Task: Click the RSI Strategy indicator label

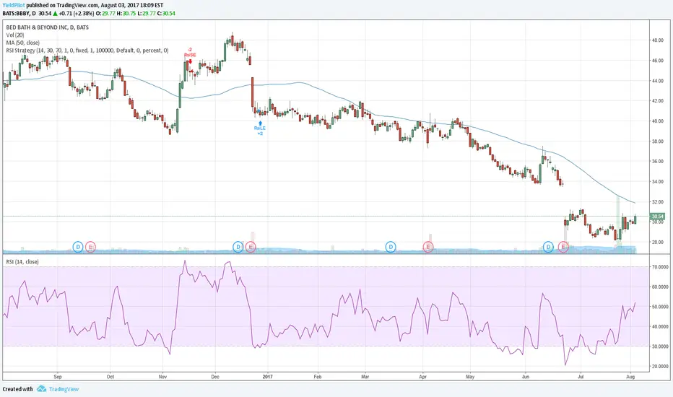Action: 87,51
